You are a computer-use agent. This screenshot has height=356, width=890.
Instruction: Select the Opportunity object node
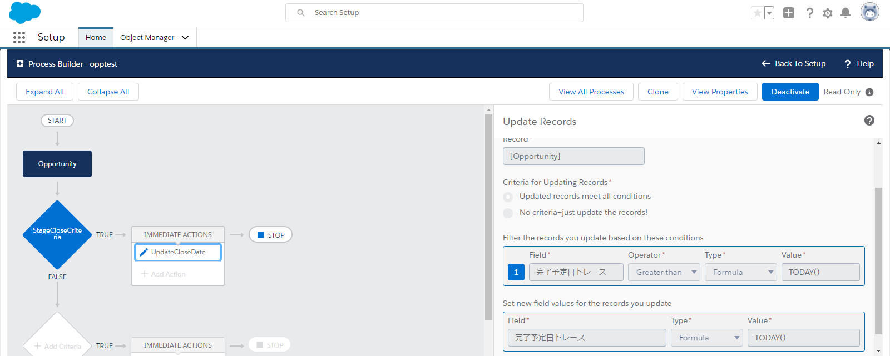57,164
